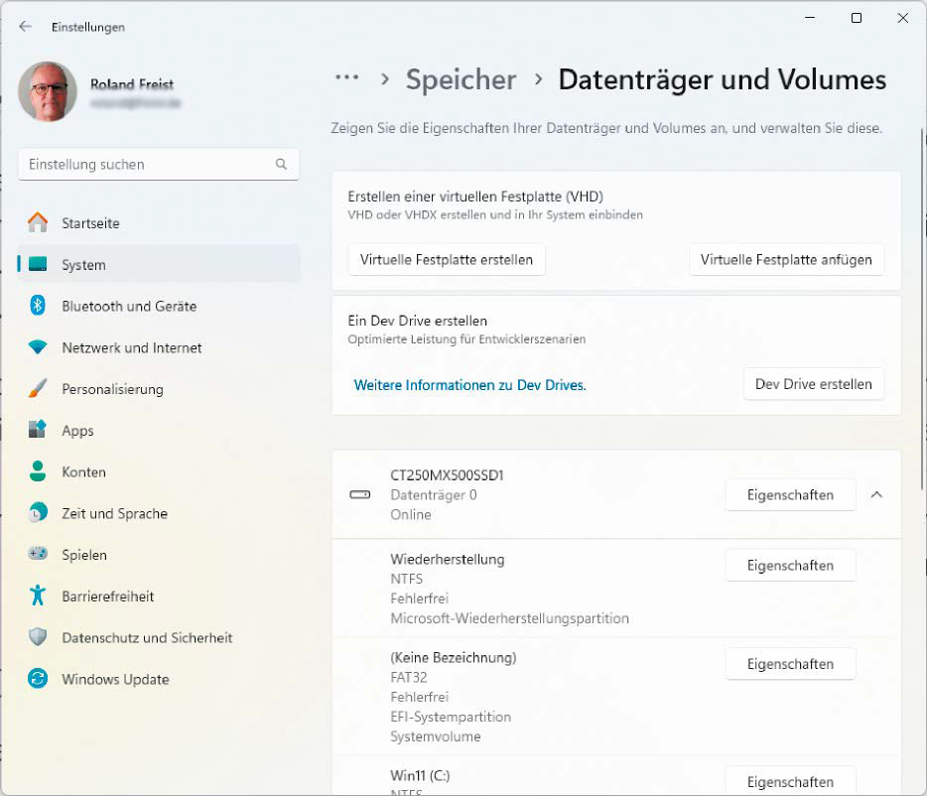The width and height of the screenshot is (927, 796).
Task: Collapse the CT250MX500SSD1 disk chevron
Action: click(876, 494)
